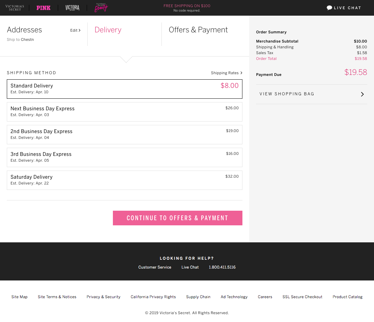Click the Privacy & Security footer link
The width and height of the screenshot is (374, 322).
pyautogui.click(x=103, y=297)
